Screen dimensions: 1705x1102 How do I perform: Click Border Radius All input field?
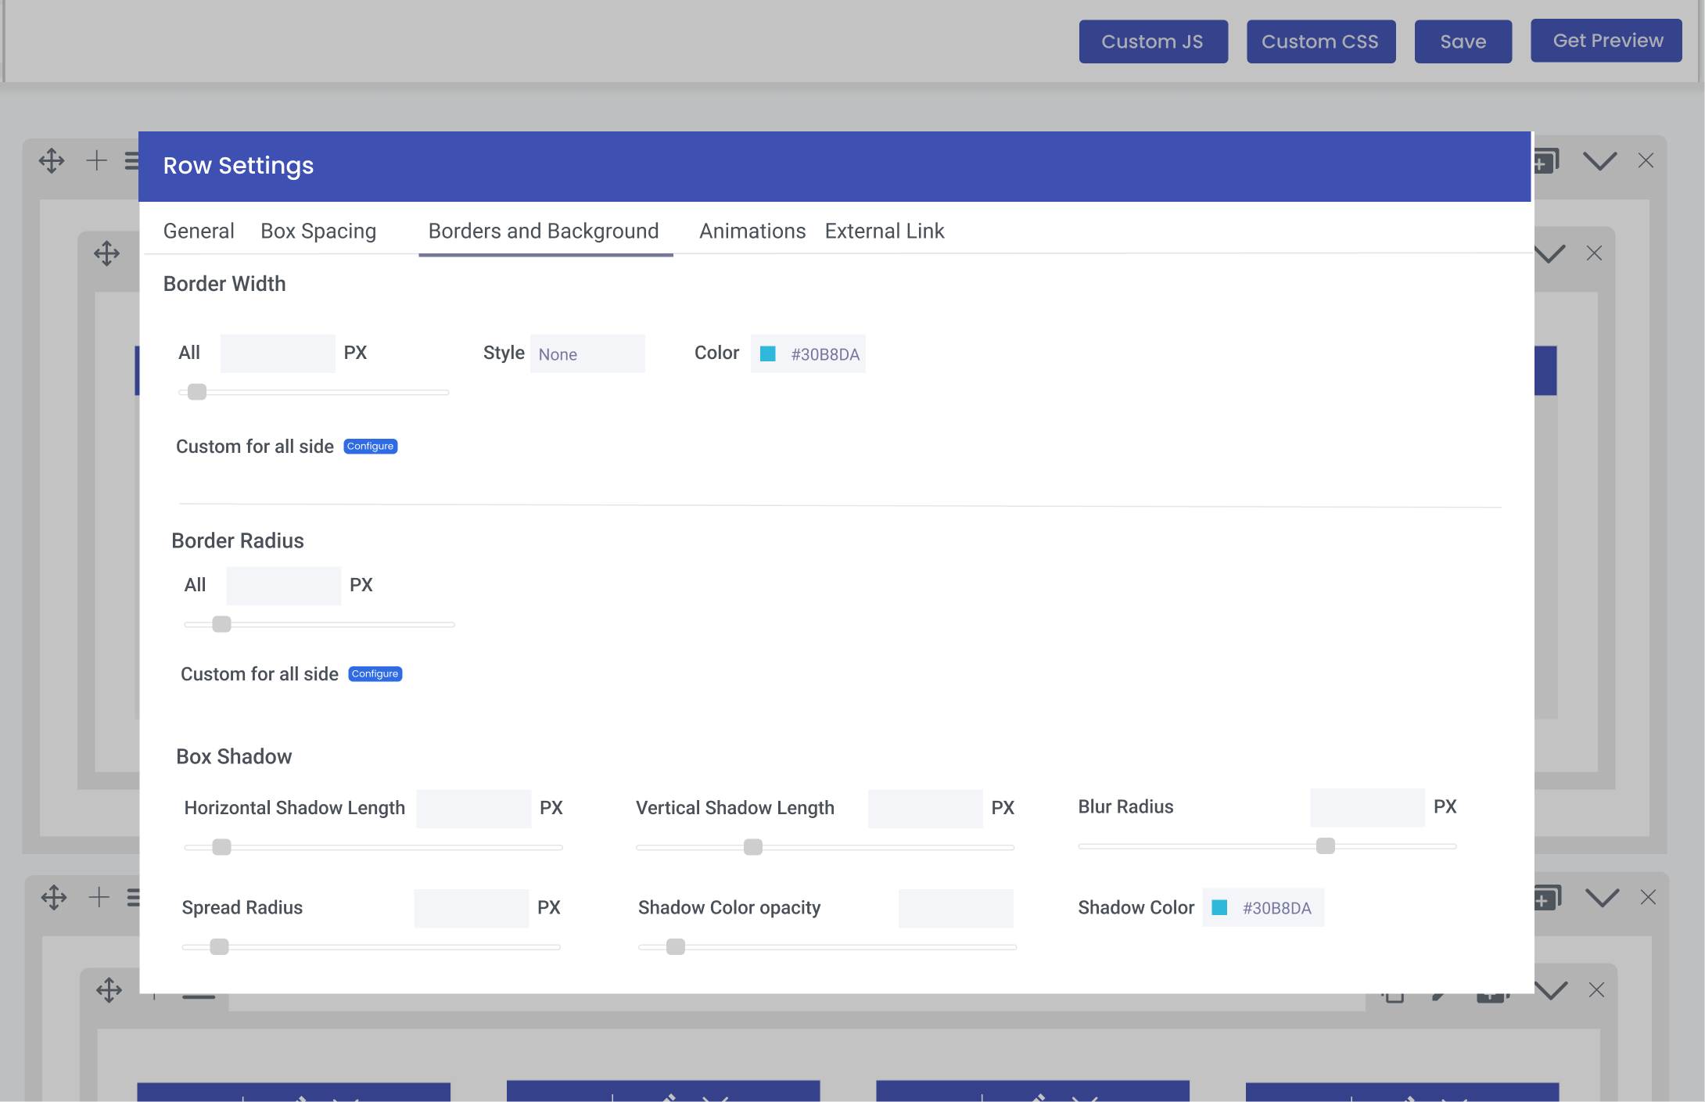tap(283, 586)
